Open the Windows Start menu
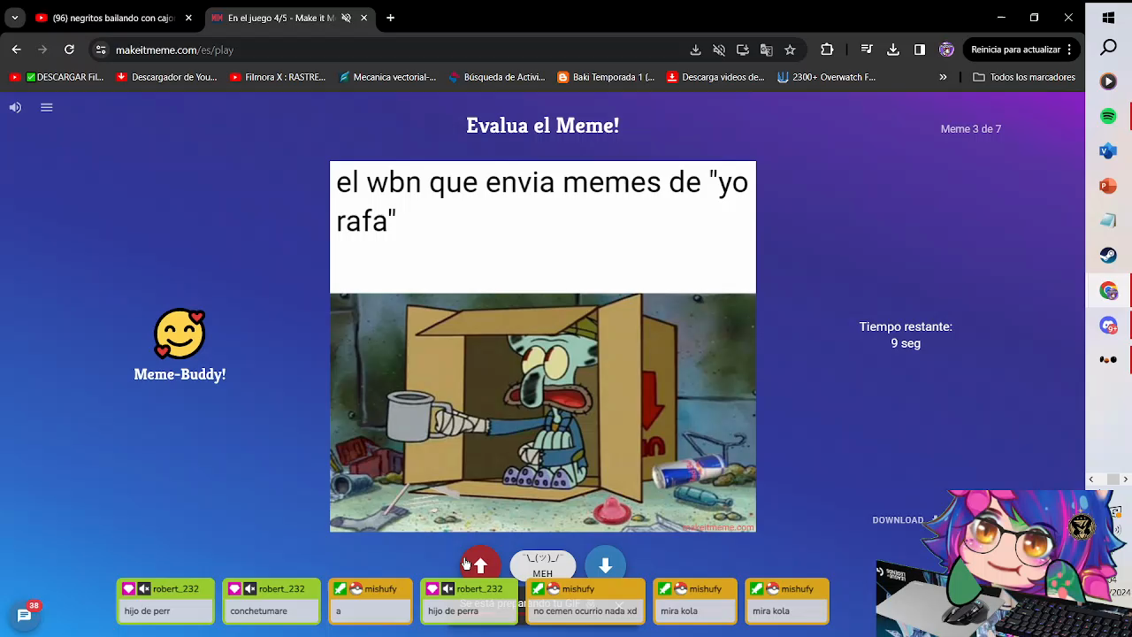1132x637 pixels. click(x=1108, y=17)
